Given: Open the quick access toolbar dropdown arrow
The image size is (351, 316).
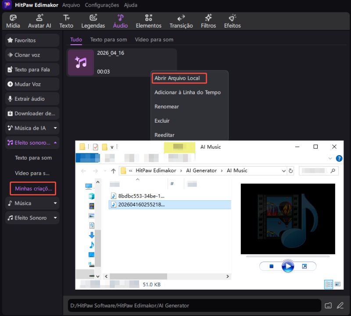Looking at the screenshot, I should [112, 147].
